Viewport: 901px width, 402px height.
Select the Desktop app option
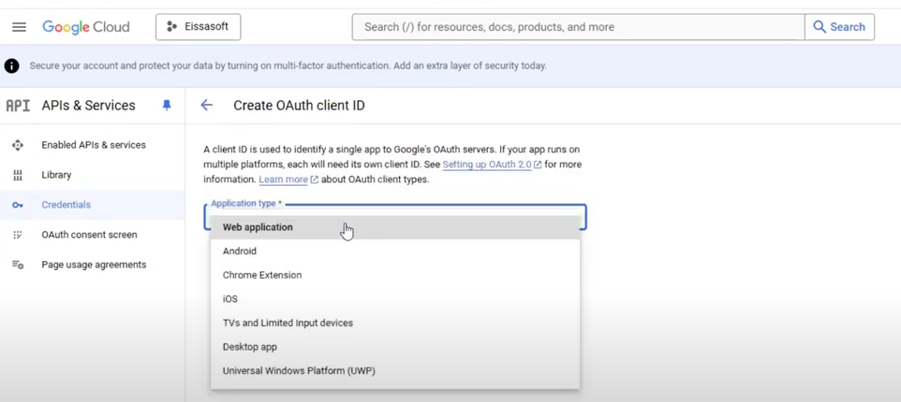click(394, 347)
